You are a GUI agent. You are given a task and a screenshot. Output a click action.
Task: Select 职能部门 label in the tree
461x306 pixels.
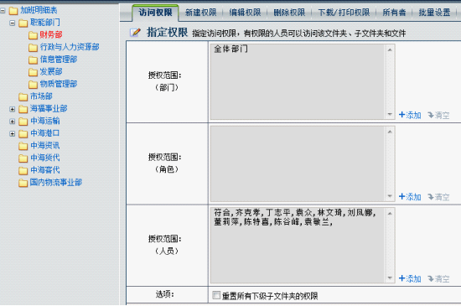point(45,23)
